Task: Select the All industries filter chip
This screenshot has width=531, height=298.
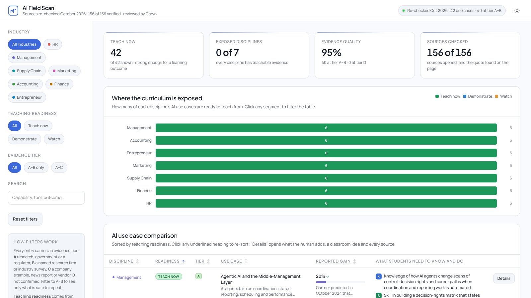Action: [24, 44]
